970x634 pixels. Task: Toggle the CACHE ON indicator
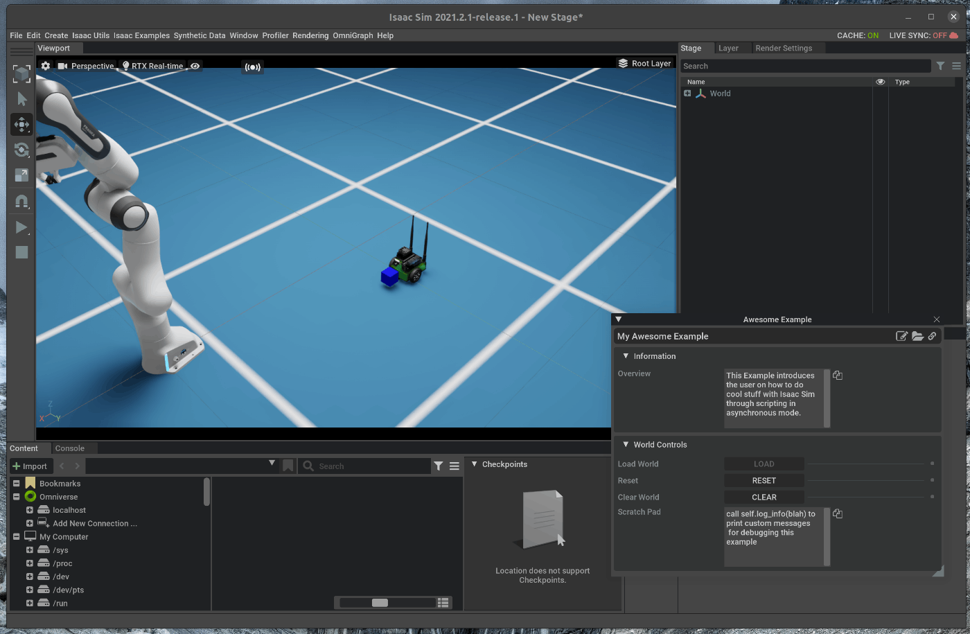pos(858,35)
